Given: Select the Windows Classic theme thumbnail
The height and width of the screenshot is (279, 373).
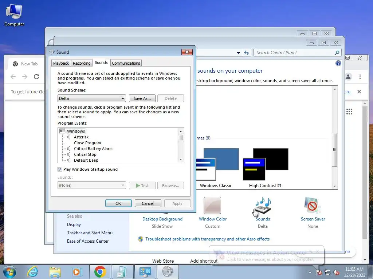Looking at the screenshot, I should (217, 165).
